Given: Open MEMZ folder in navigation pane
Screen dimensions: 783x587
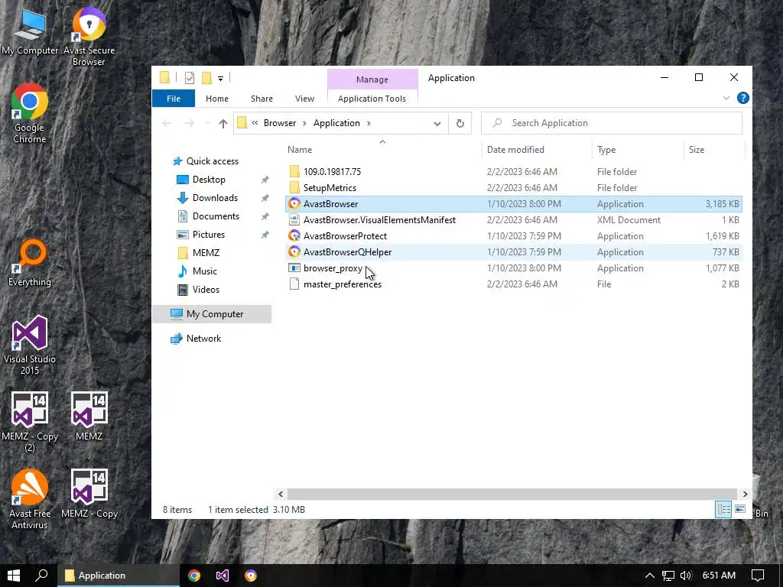Looking at the screenshot, I should [206, 253].
